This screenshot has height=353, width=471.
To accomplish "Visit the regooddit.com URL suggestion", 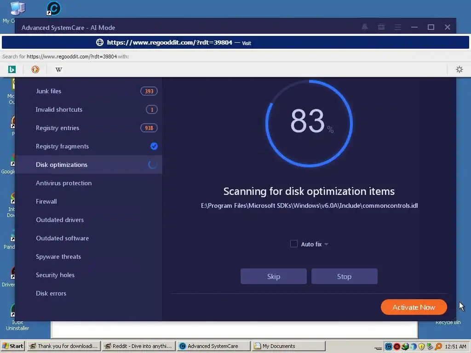I will pyautogui.click(x=235, y=42).
